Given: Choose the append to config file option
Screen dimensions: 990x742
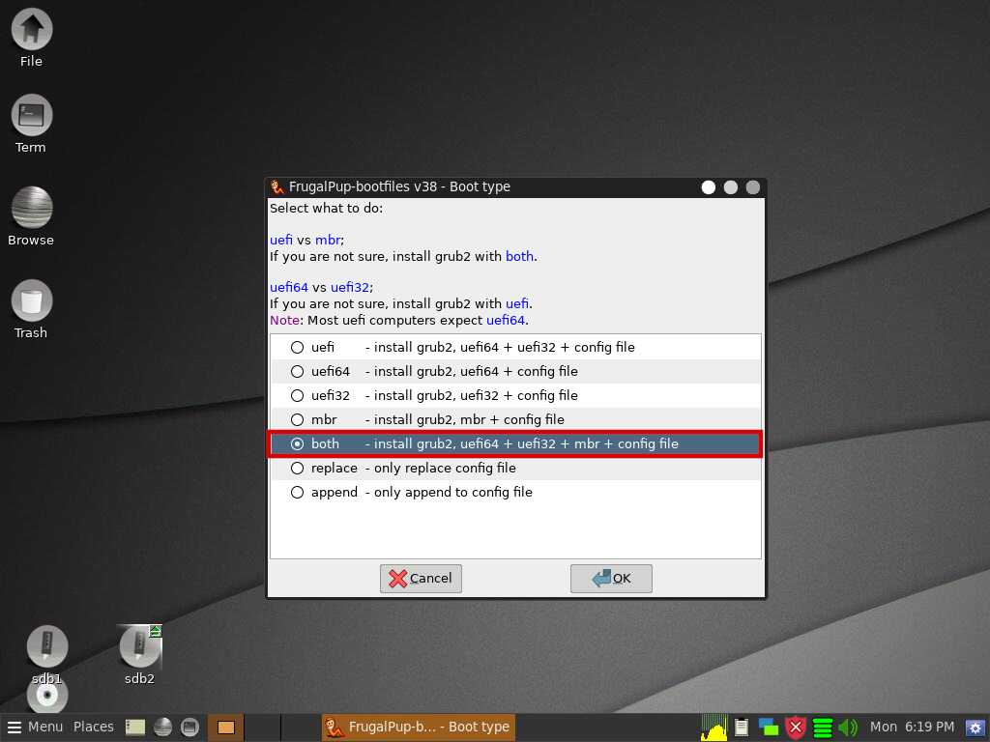Looking at the screenshot, I should click(x=298, y=492).
